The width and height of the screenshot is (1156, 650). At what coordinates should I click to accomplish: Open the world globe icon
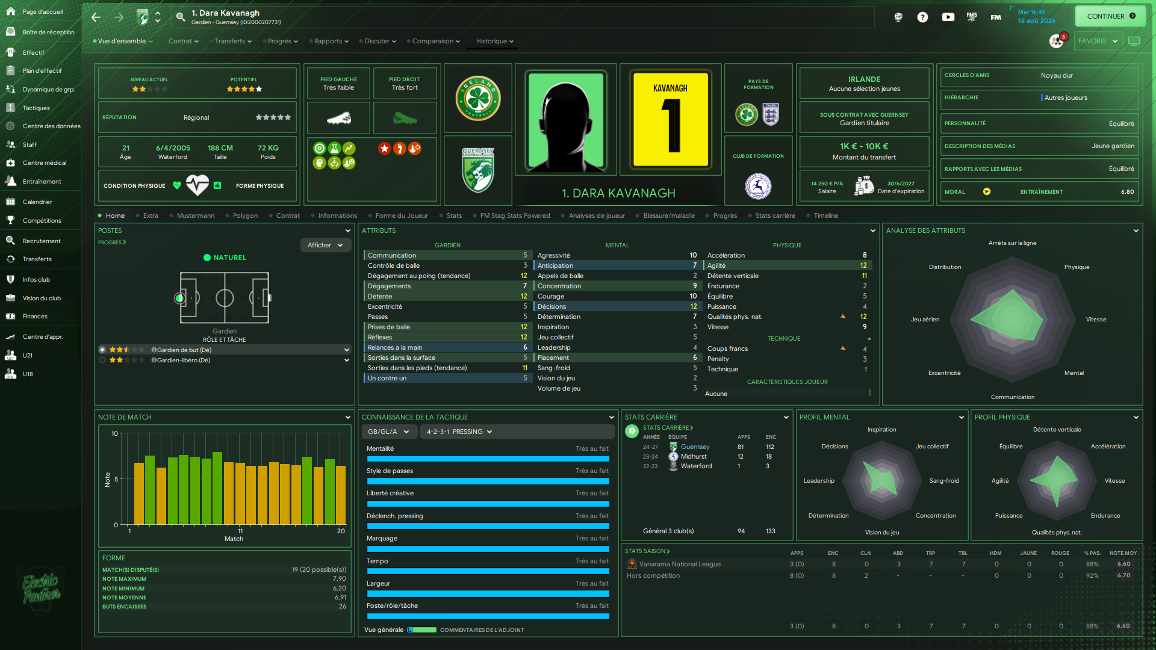[898, 17]
